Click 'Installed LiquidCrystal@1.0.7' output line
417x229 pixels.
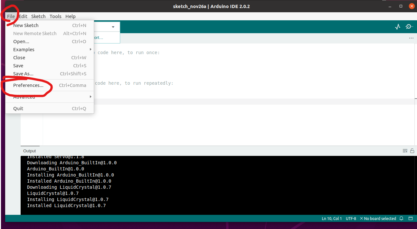pos(66,205)
